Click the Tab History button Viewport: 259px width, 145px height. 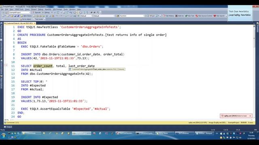tap(168, 16)
